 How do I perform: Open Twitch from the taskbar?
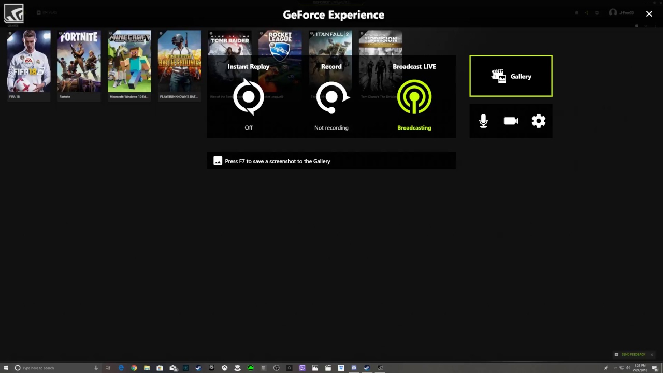[x=302, y=368]
